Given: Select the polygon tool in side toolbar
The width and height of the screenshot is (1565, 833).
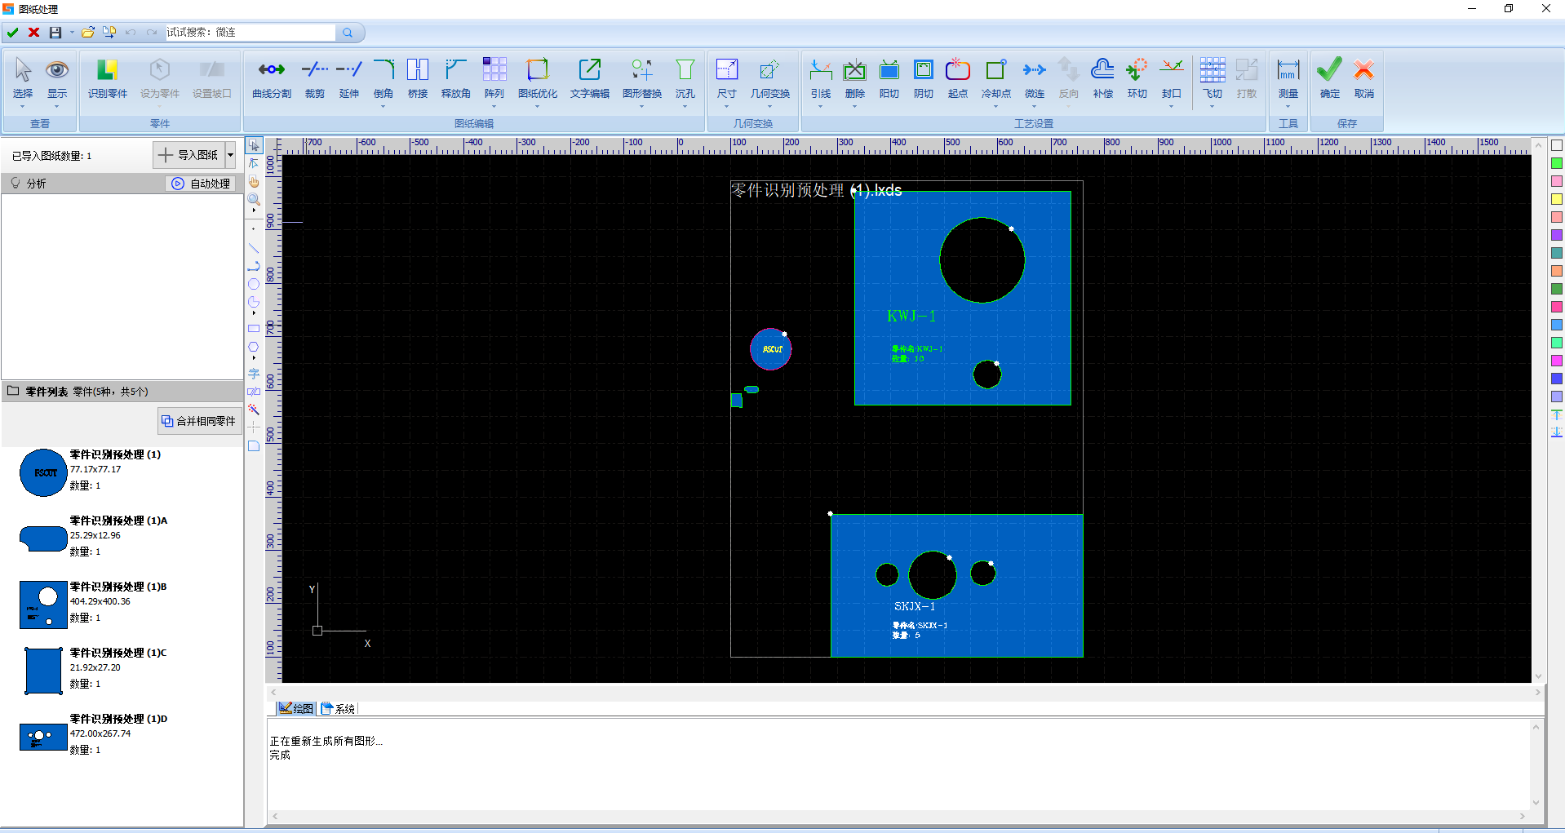Looking at the screenshot, I should (x=254, y=347).
